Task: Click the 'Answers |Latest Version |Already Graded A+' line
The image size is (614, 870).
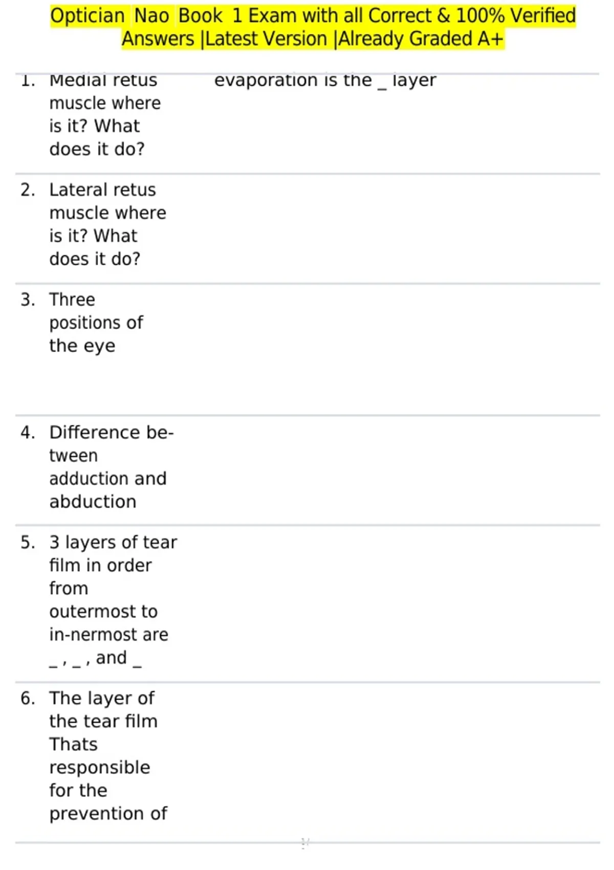Action: [313, 39]
